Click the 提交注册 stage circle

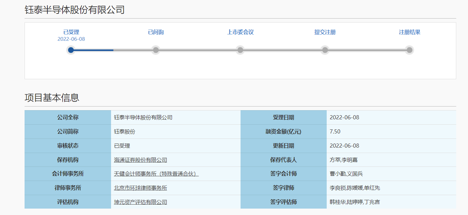pyautogui.click(x=325, y=50)
